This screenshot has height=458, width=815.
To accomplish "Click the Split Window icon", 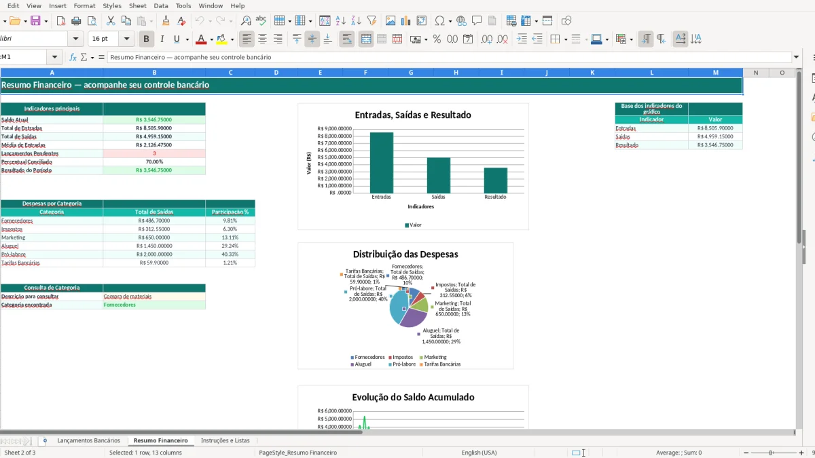I will 547,21.
